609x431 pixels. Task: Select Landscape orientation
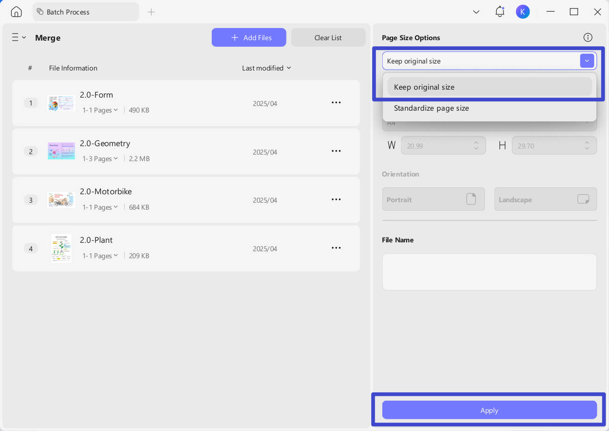point(545,199)
